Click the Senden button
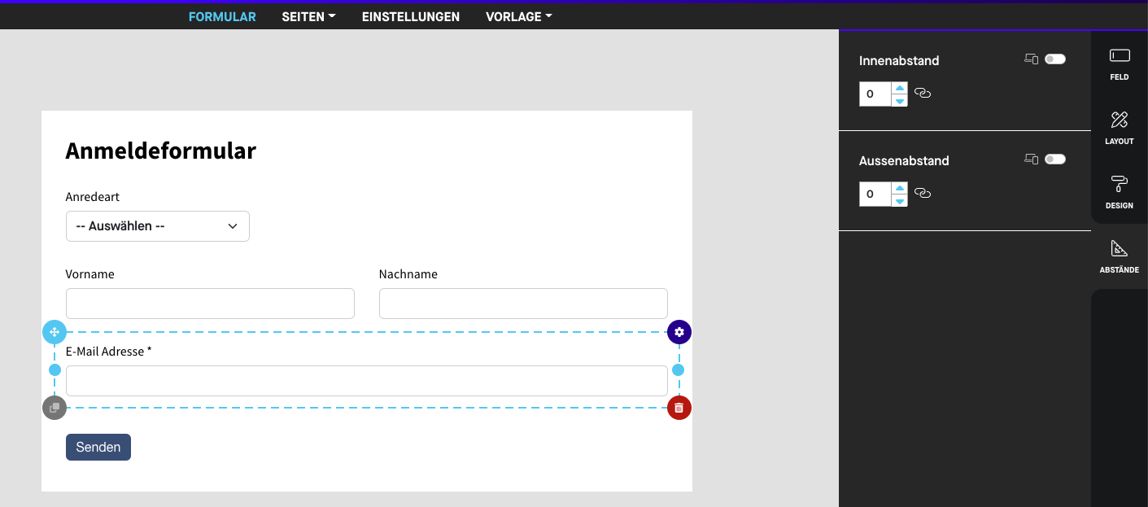The width and height of the screenshot is (1148, 507). pos(98,447)
